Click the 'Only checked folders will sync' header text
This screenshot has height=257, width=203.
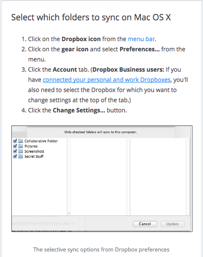[x=100, y=132]
